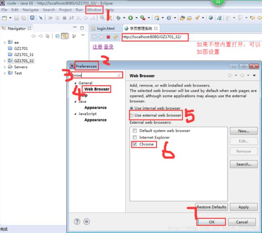Click the Resume debug icon
Image resolution: width=262 pixels, height=233 pixels.
(50, 18)
